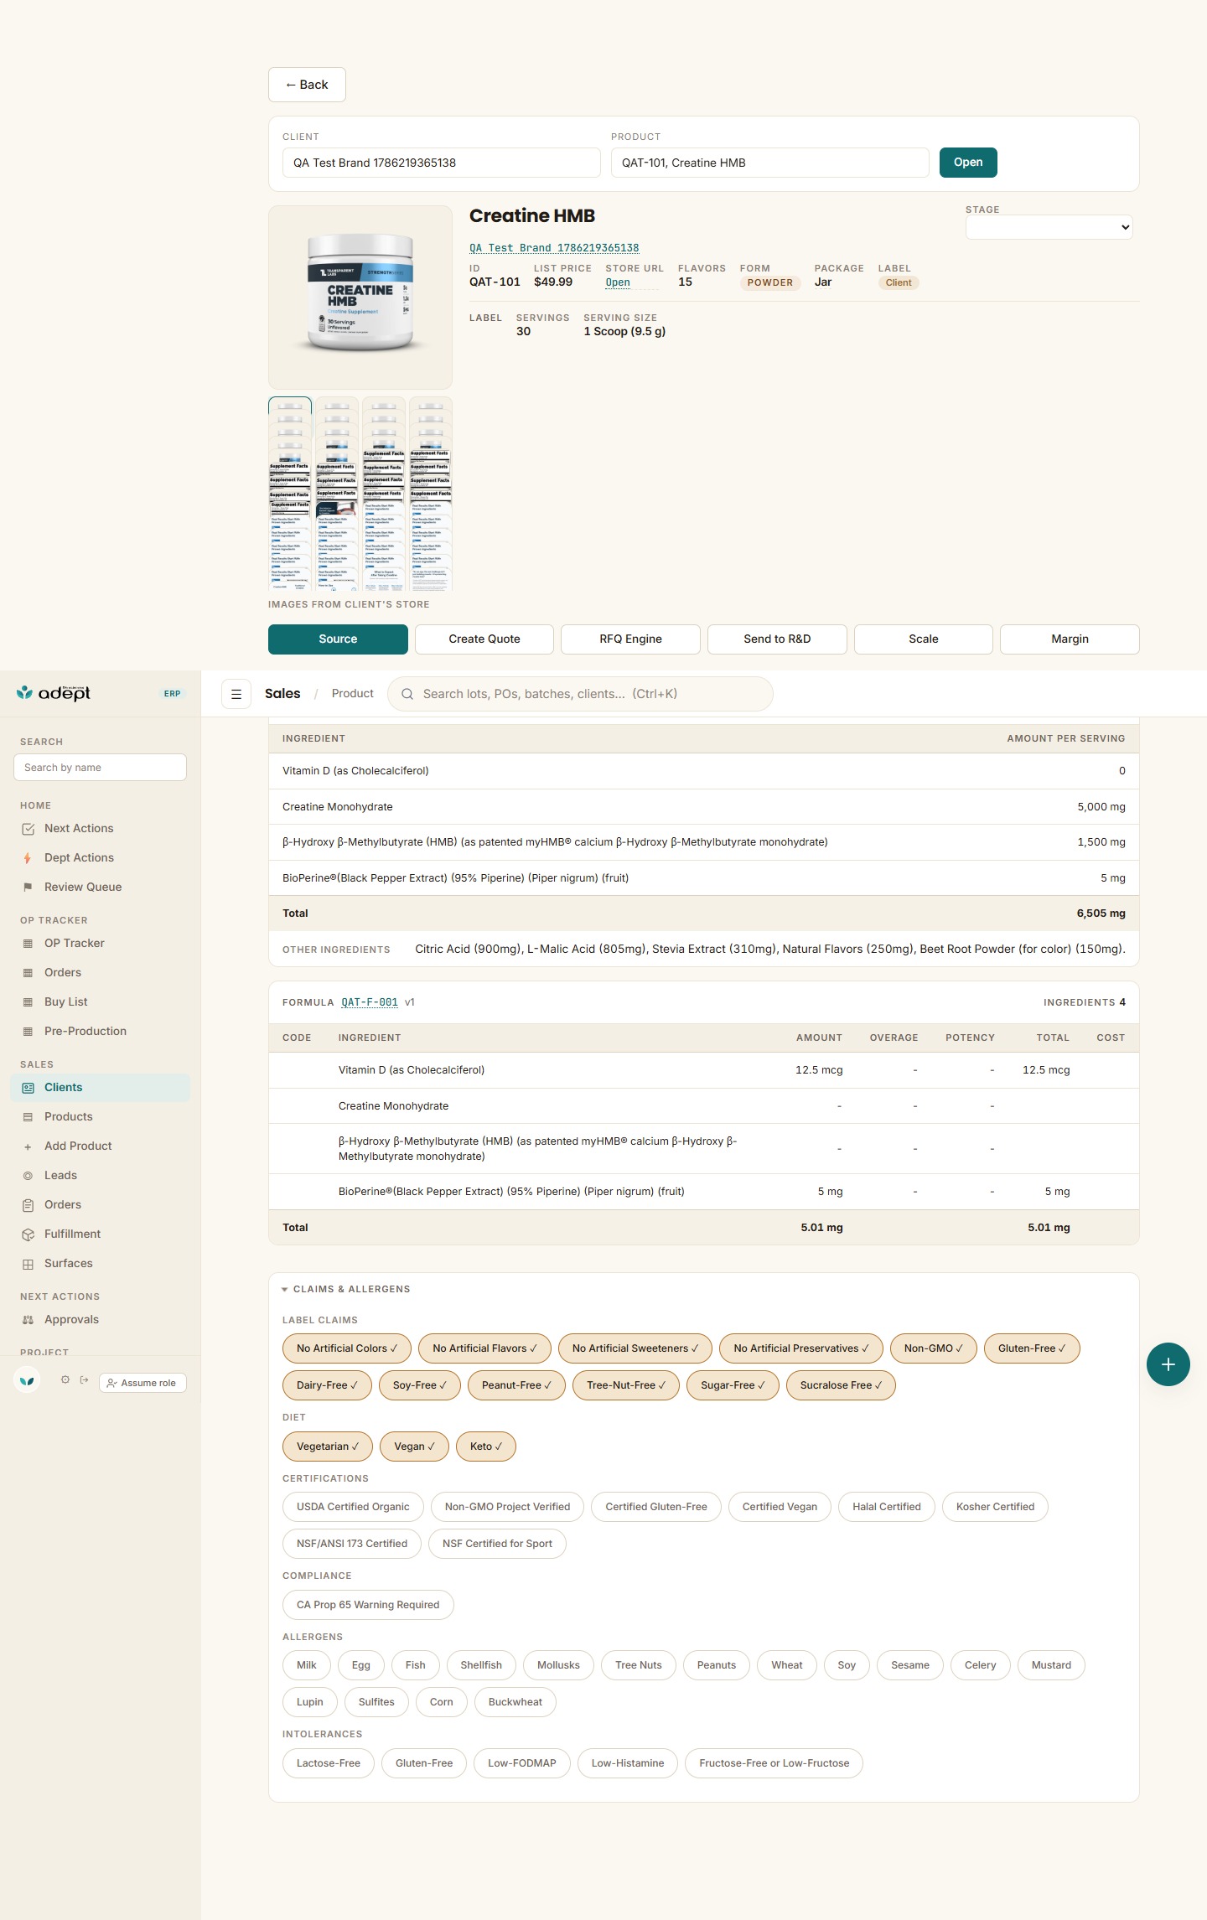This screenshot has height=1920, width=1207.
Task: Open the Stage dropdown
Action: pos(1049,227)
